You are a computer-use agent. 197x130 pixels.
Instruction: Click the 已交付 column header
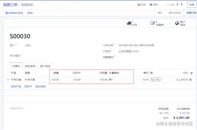[77, 73]
